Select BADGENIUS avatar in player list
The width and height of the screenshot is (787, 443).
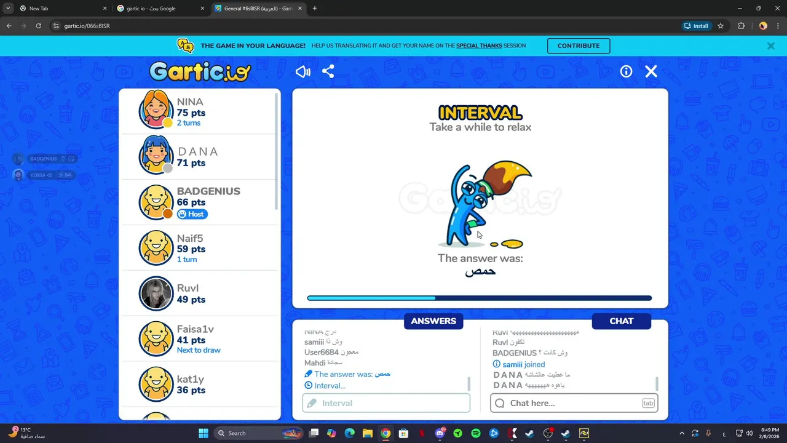[156, 202]
